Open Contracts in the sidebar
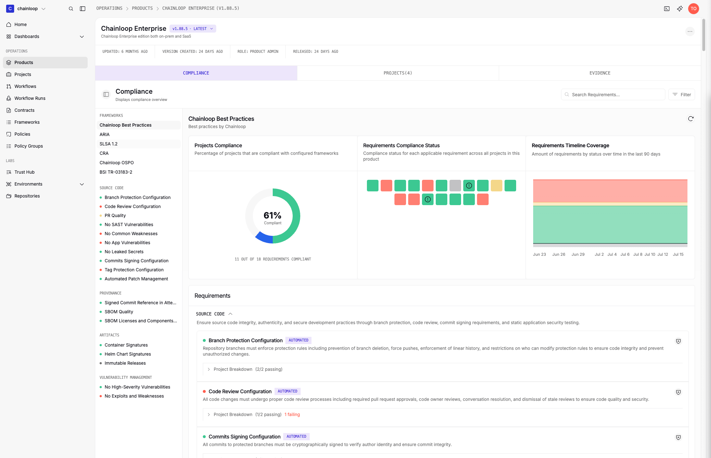The image size is (711, 458). click(x=45, y=110)
